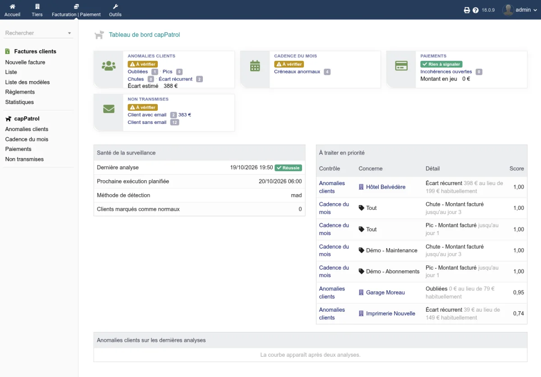
Task: Open the Pics anomalies link
Action: [167, 72]
